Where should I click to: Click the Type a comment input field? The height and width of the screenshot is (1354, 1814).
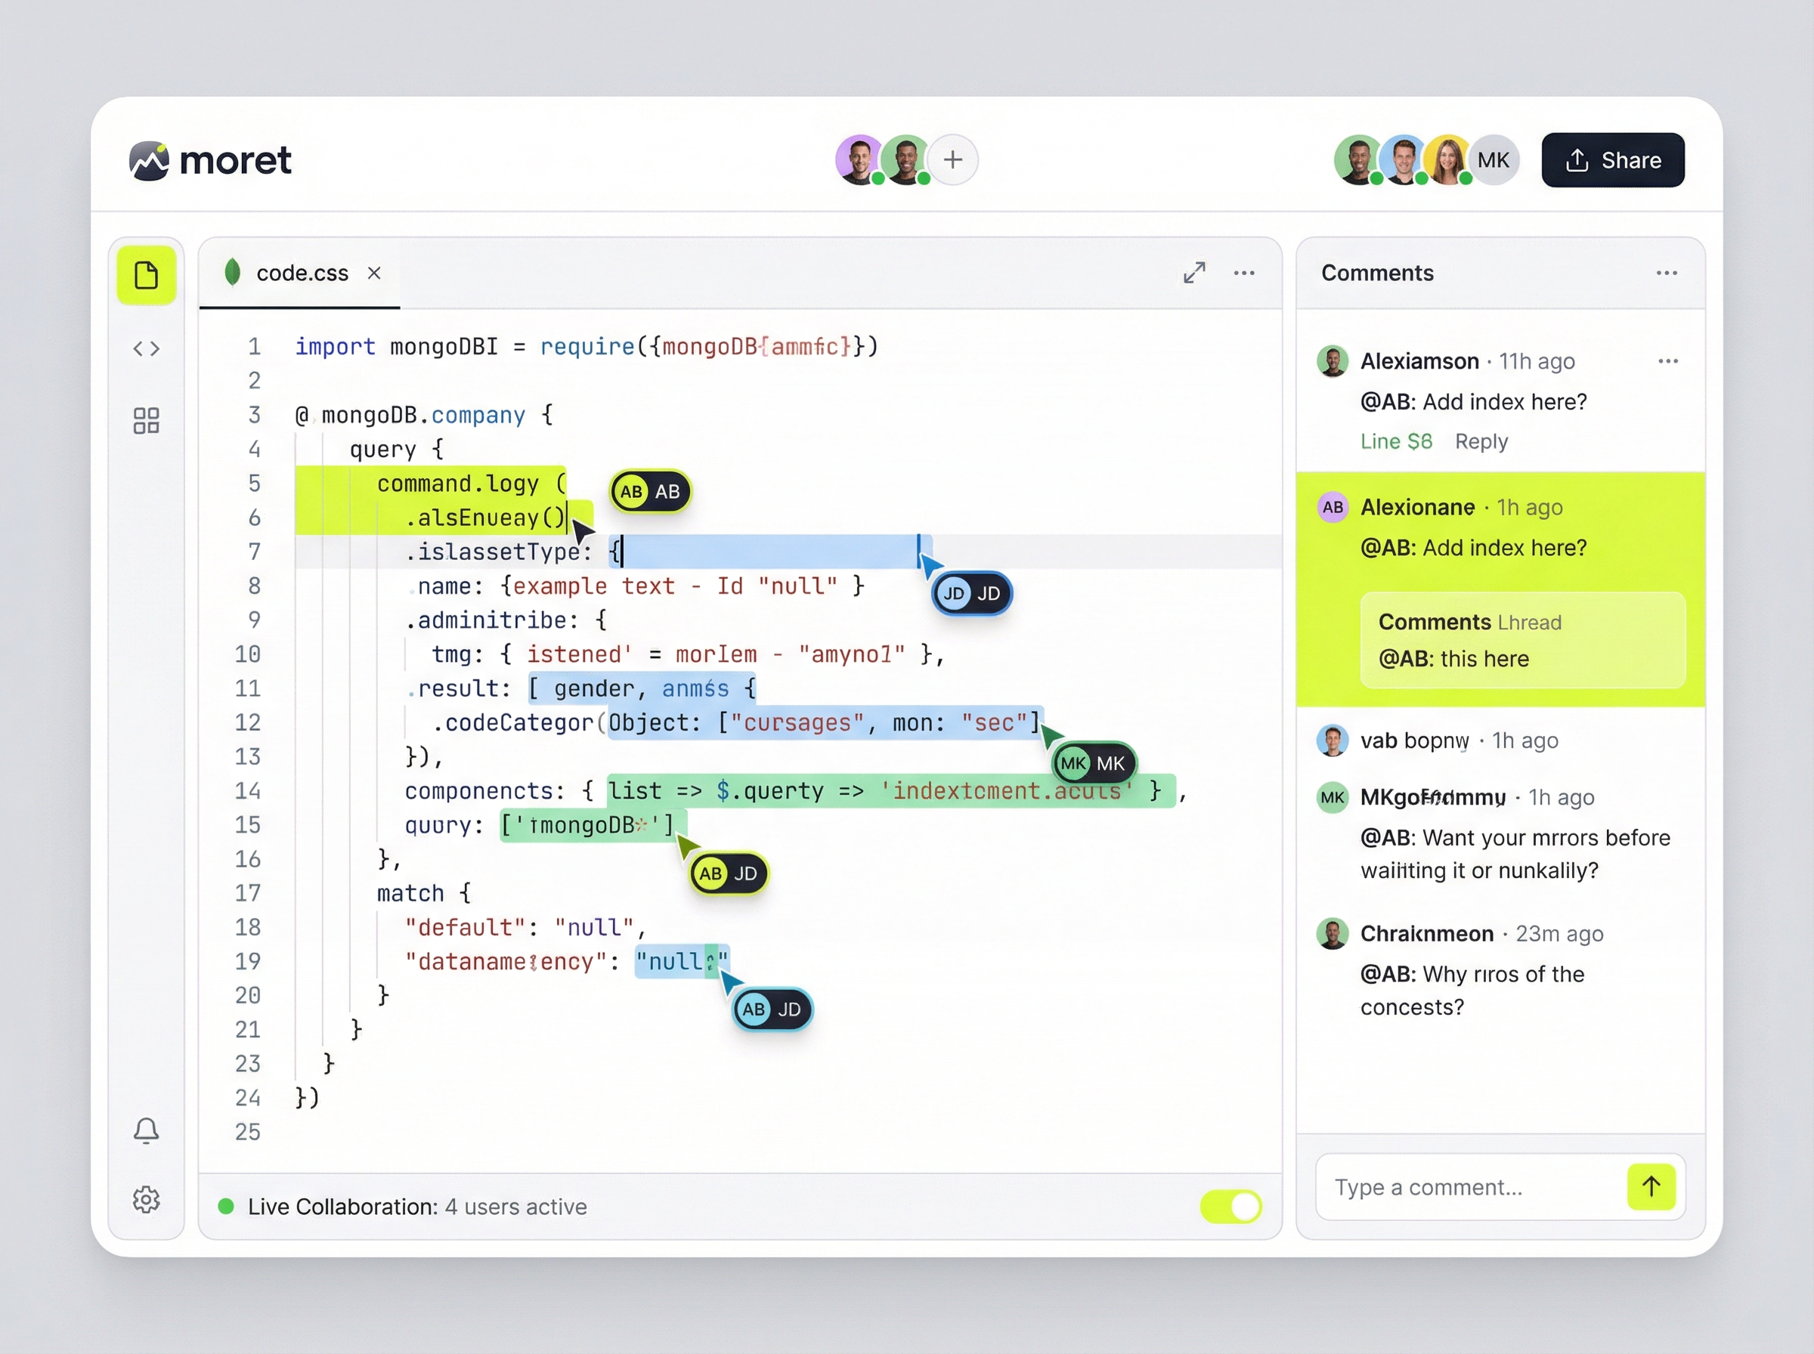point(1467,1187)
